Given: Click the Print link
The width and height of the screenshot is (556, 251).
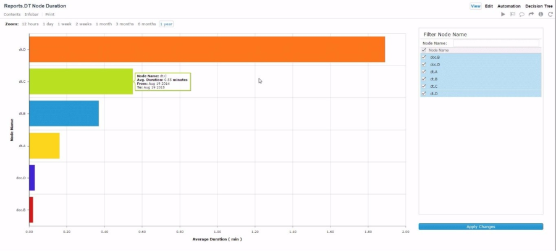Looking at the screenshot, I should 51,14.
